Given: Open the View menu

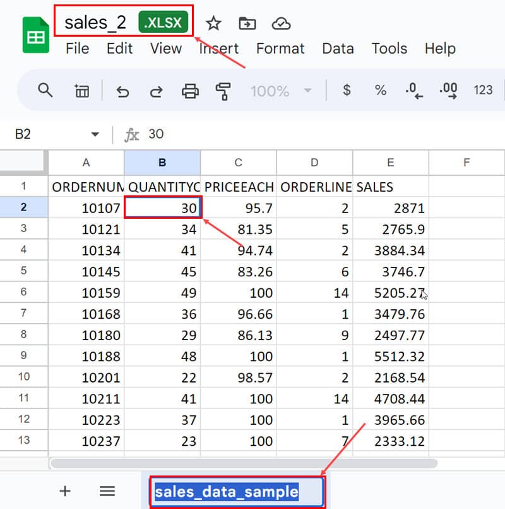Looking at the screenshot, I should pyautogui.click(x=166, y=49).
